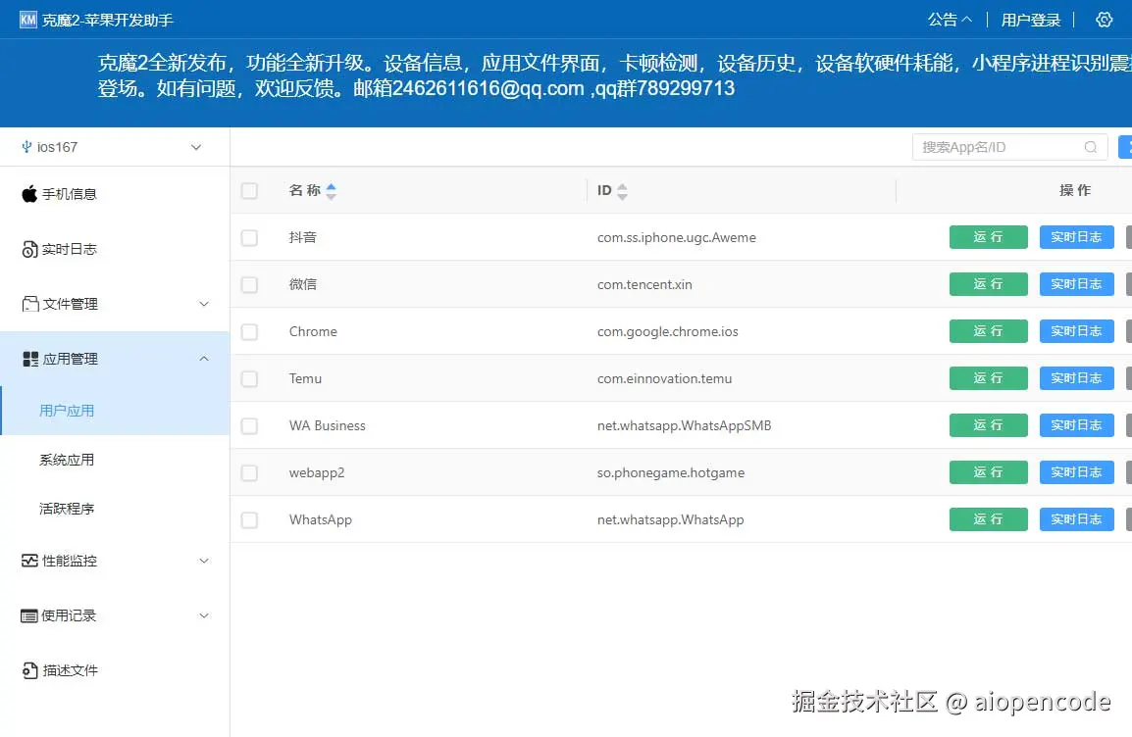The width and height of the screenshot is (1132, 737).
Task: Sort by 名称 column arrows
Action: pos(331,191)
